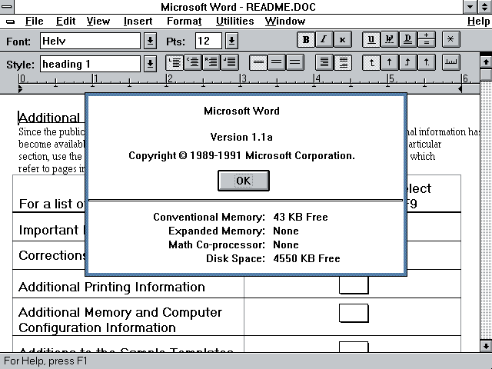Click the box beside Additional Memory and Computer

pyautogui.click(x=354, y=313)
